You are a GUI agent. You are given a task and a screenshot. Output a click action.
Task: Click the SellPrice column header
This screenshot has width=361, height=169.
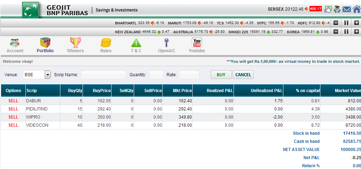148,90
